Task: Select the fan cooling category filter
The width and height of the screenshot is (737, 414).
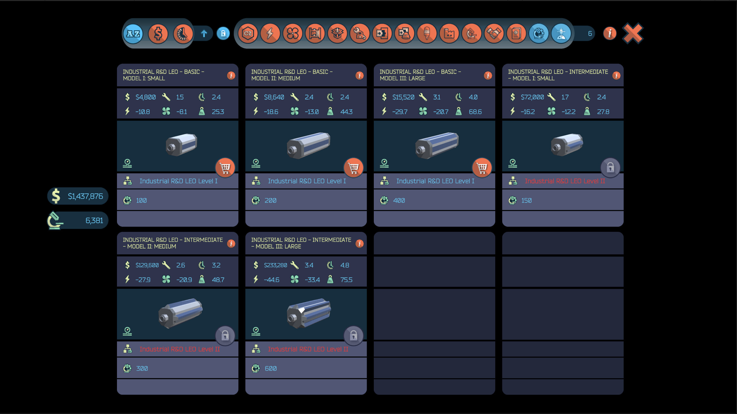Action: [293, 34]
